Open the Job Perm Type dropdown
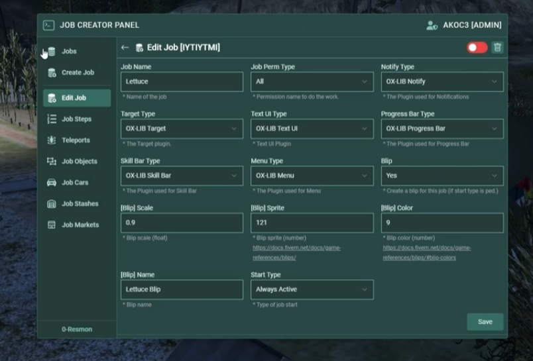The width and height of the screenshot is (533, 361). [x=312, y=81]
